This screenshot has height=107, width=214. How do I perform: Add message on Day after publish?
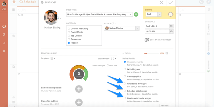click(79, 102)
